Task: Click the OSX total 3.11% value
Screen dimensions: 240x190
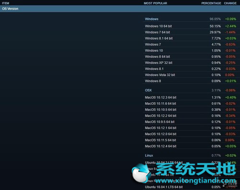Action: click(x=216, y=90)
